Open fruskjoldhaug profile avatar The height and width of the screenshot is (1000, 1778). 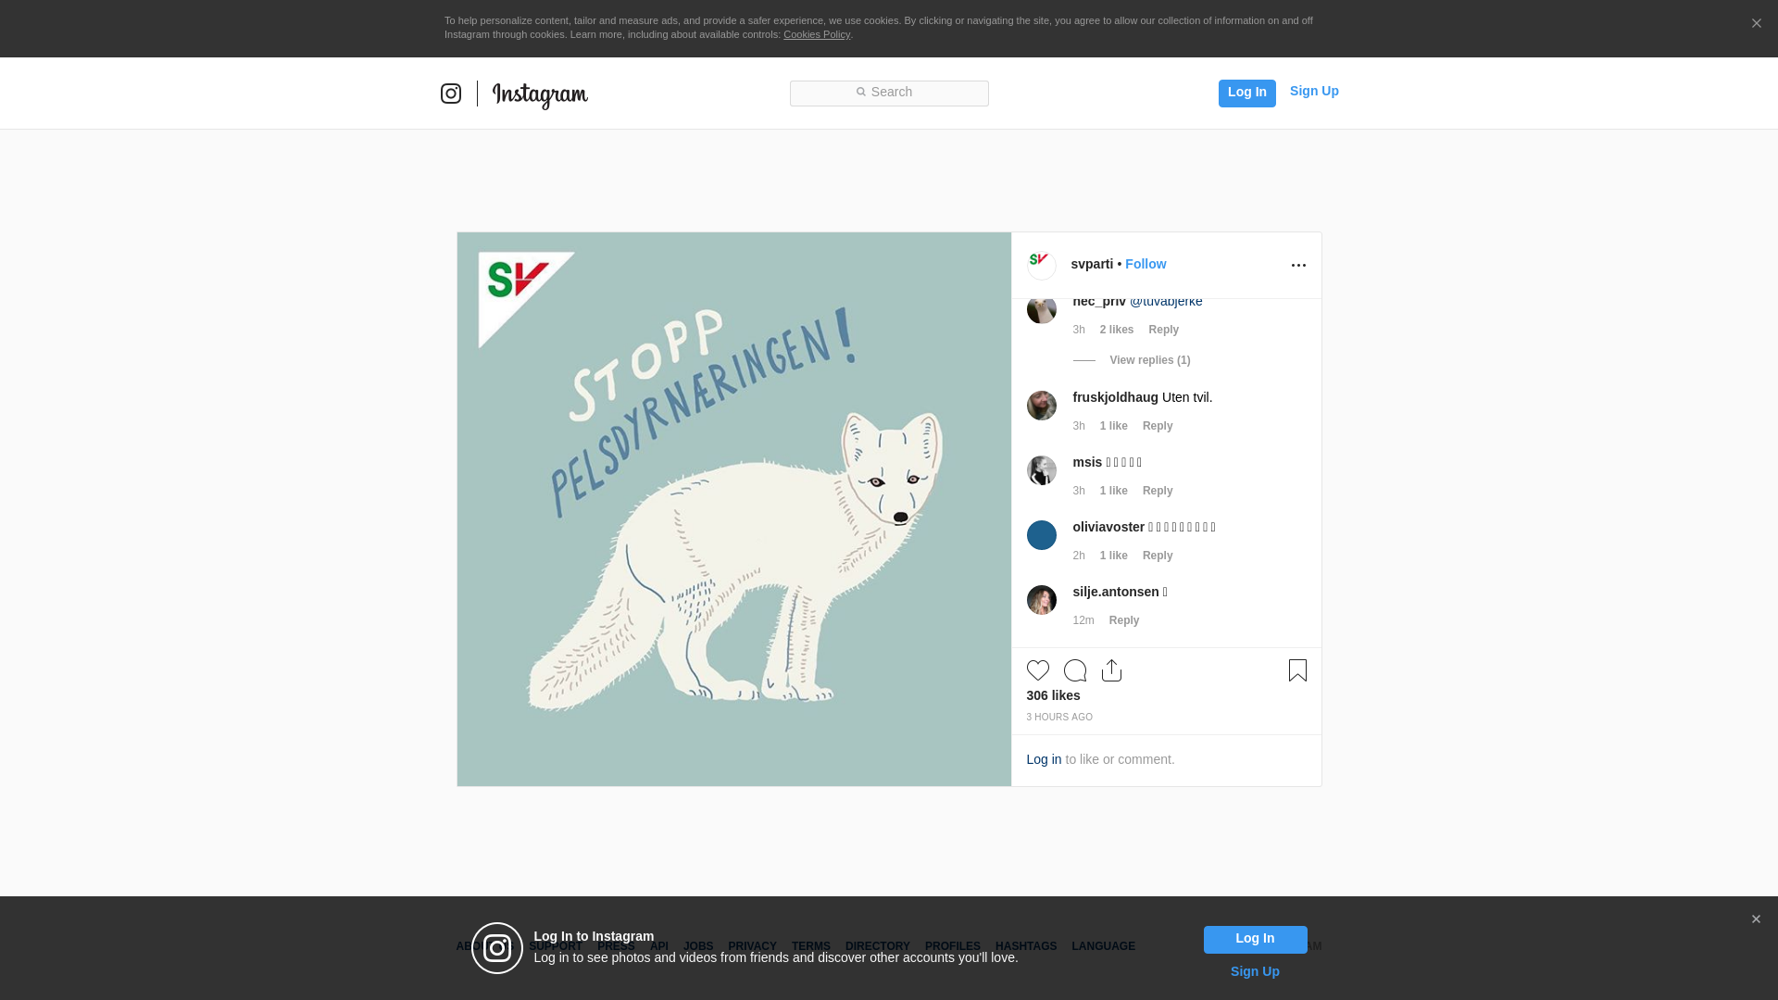[1042, 406]
